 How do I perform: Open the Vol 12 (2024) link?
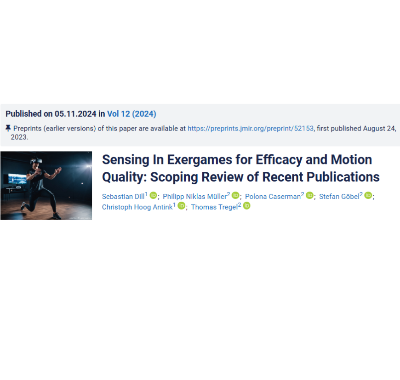pyautogui.click(x=131, y=113)
